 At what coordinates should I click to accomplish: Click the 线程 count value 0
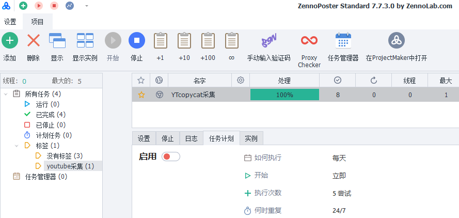point(24,81)
